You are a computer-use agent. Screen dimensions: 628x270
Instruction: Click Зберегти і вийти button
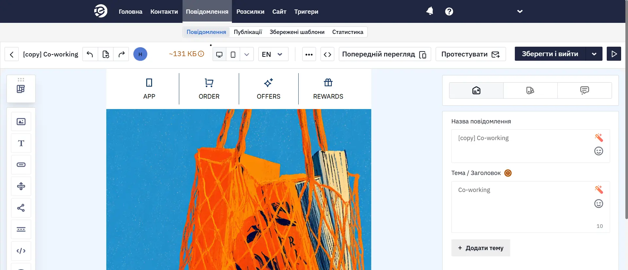pyautogui.click(x=550, y=54)
